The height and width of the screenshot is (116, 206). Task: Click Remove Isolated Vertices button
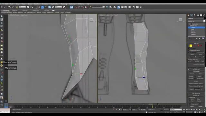[x=196, y=84]
